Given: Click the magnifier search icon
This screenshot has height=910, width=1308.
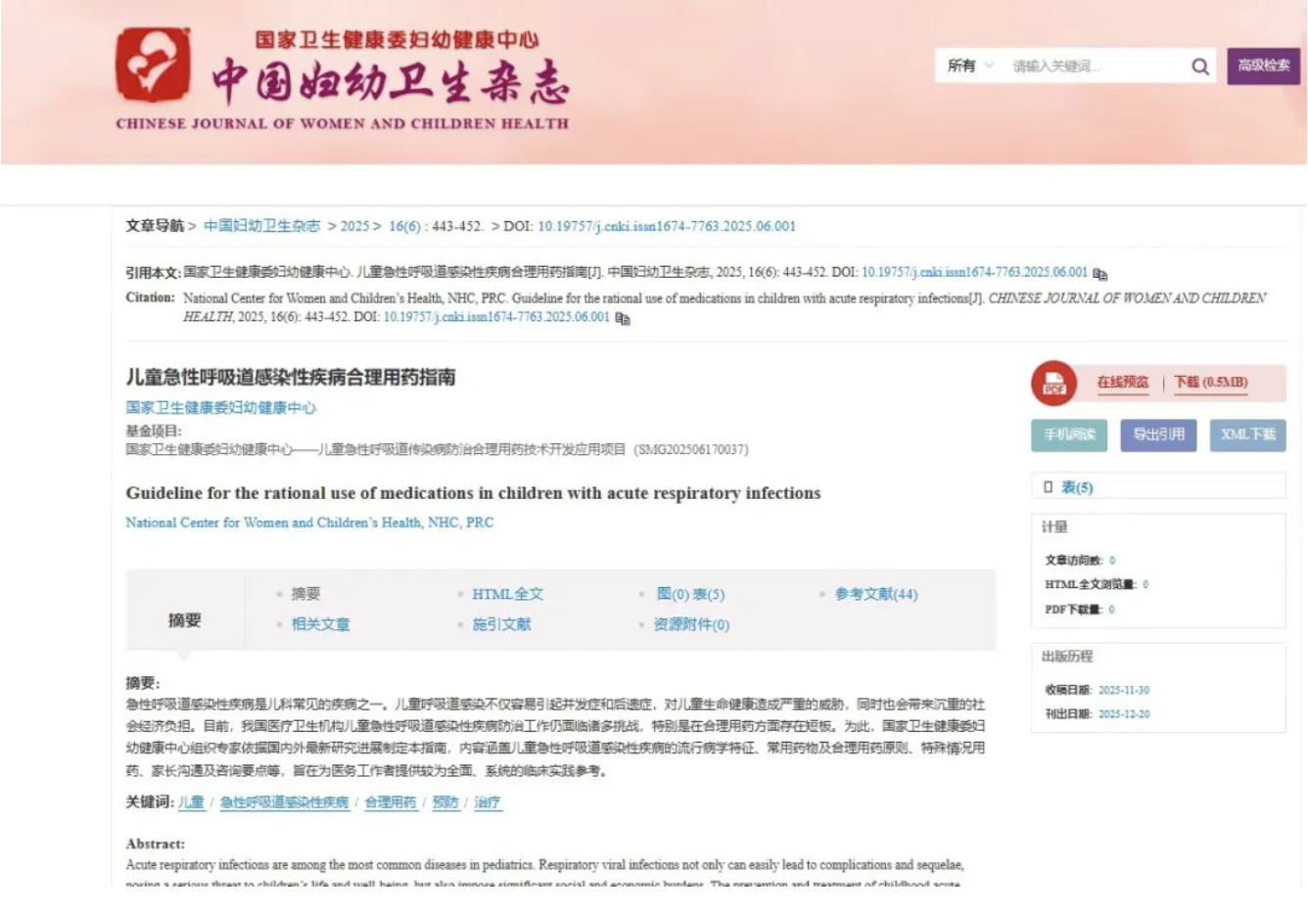Looking at the screenshot, I should pyautogui.click(x=1199, y=67).
